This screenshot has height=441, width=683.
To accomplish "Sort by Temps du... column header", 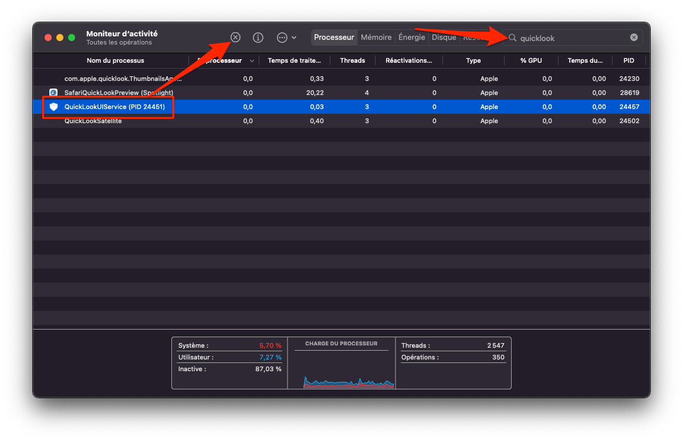I will pyautogui.click(x=585, y=60).
